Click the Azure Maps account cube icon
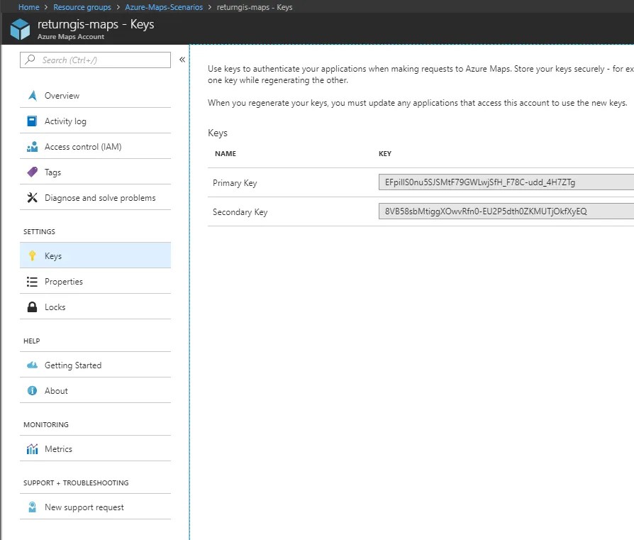The width and height of the screenshot is (634, 540). [21, 30]
